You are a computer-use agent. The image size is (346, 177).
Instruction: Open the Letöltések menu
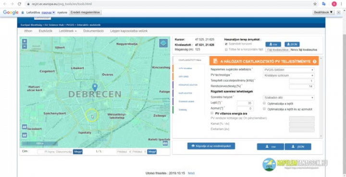point(68,31)
